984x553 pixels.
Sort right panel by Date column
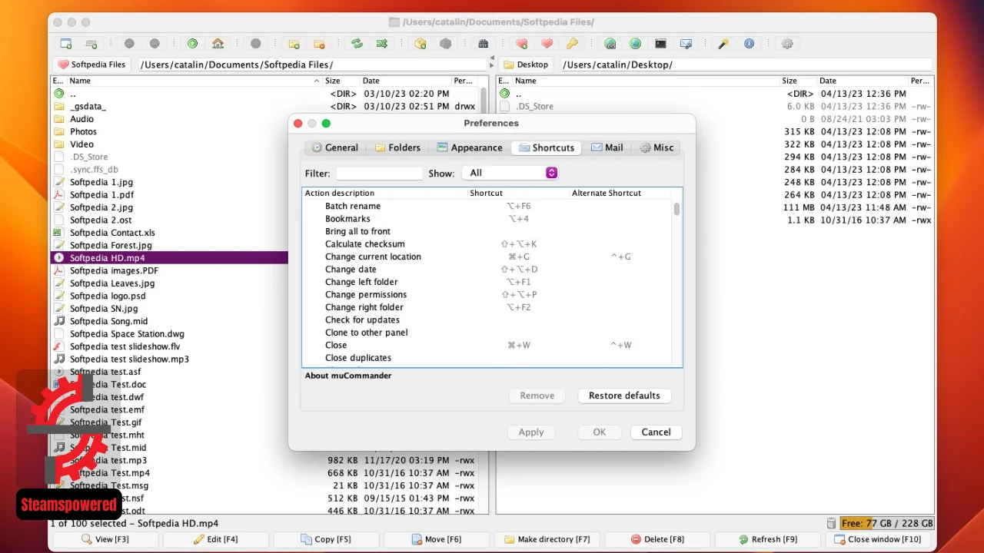pos(862,81)
